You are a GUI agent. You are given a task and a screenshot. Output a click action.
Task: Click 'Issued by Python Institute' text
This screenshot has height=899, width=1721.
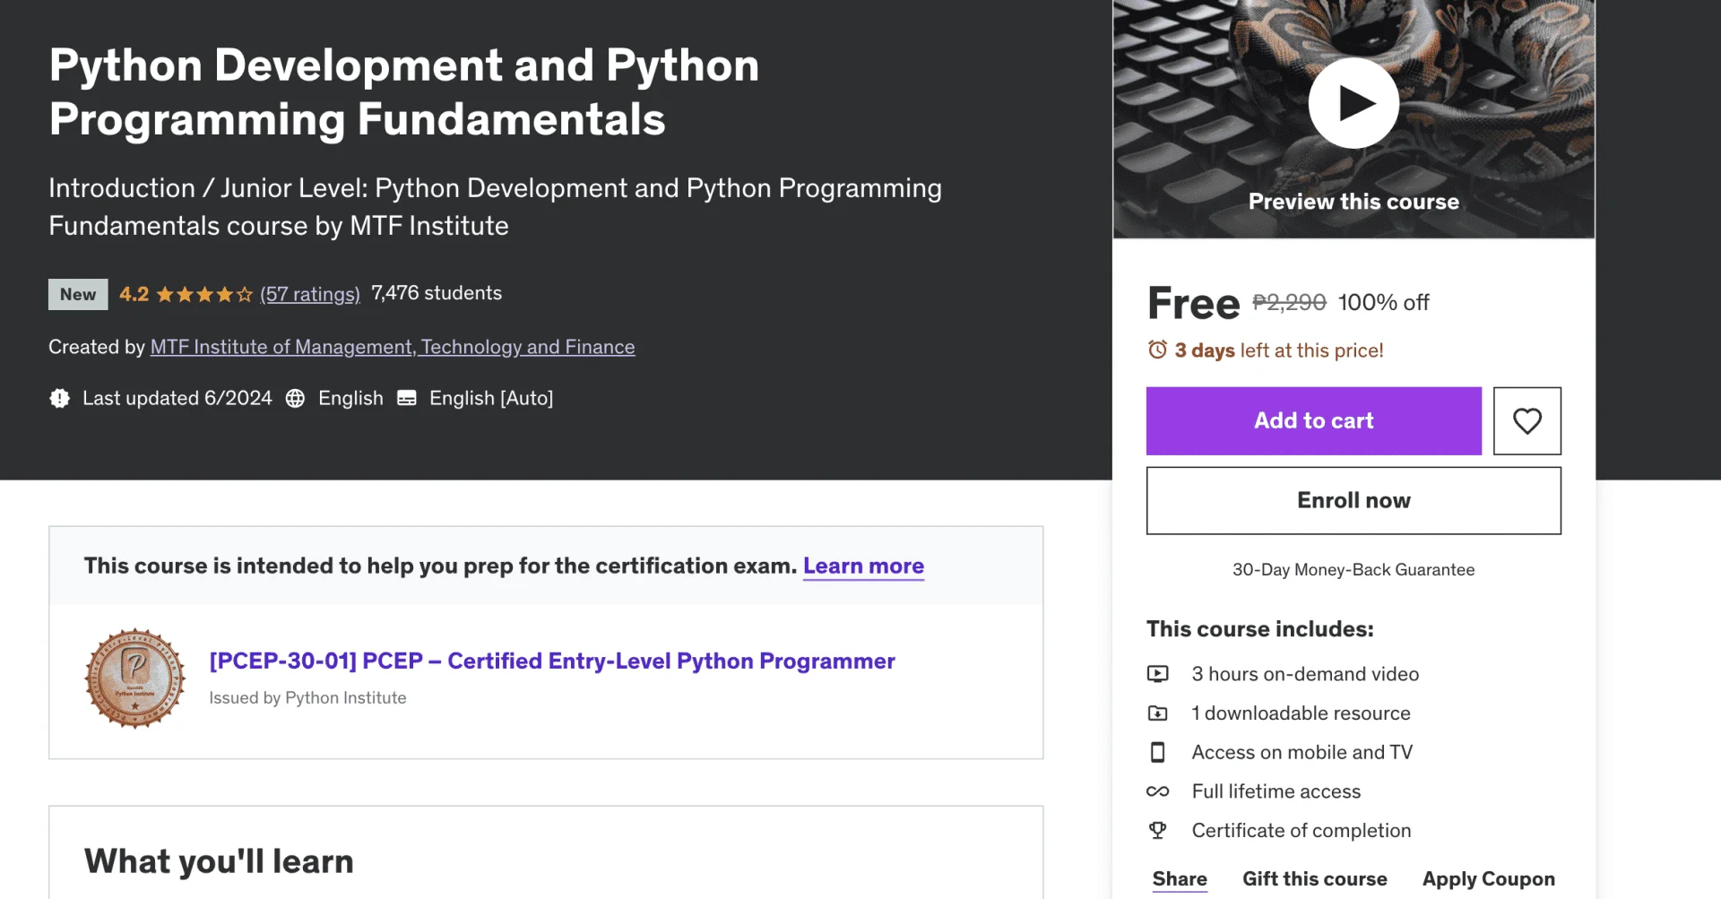point(307,697)
